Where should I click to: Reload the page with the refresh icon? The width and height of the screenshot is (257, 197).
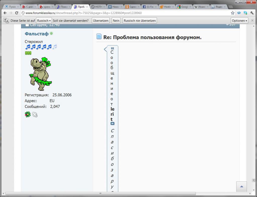point(17,13)
